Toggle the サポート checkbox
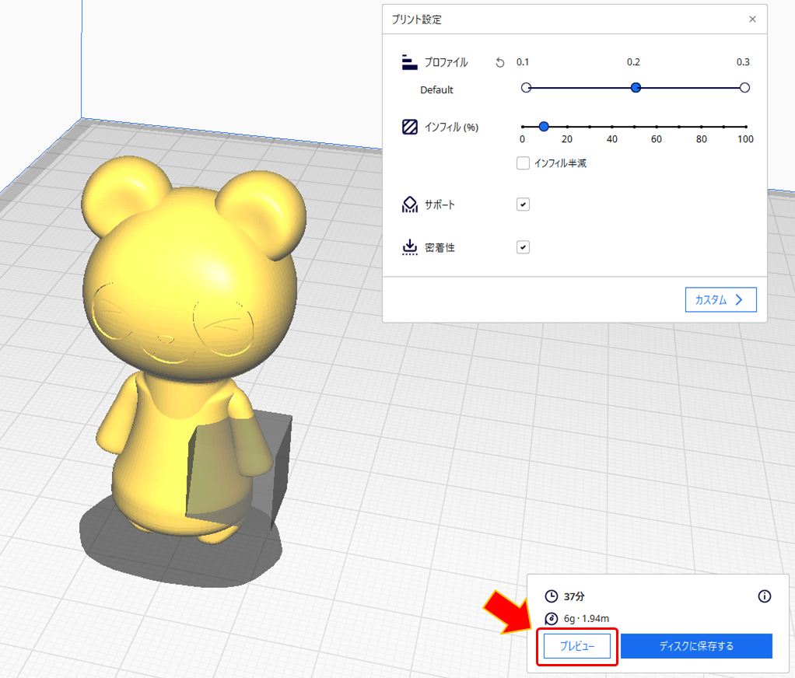The width and height of the screenshot is (795, 678). point(523,204)
